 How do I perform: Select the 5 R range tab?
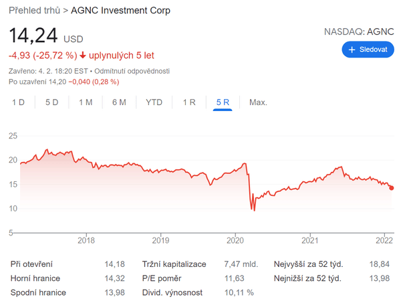coord(223,102)
